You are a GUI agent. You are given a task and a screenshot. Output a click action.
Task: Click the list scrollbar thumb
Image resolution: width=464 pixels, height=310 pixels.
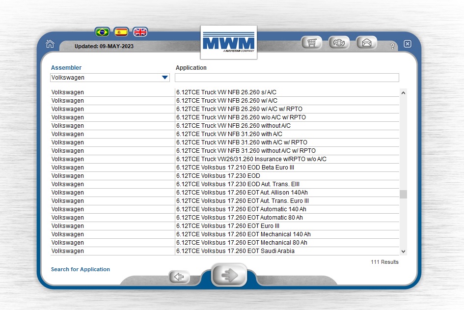(403, 194)
